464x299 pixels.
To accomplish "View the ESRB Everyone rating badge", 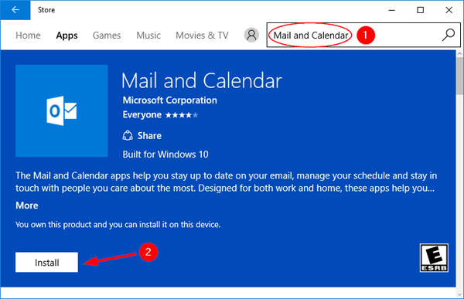I will coord(434,257).
